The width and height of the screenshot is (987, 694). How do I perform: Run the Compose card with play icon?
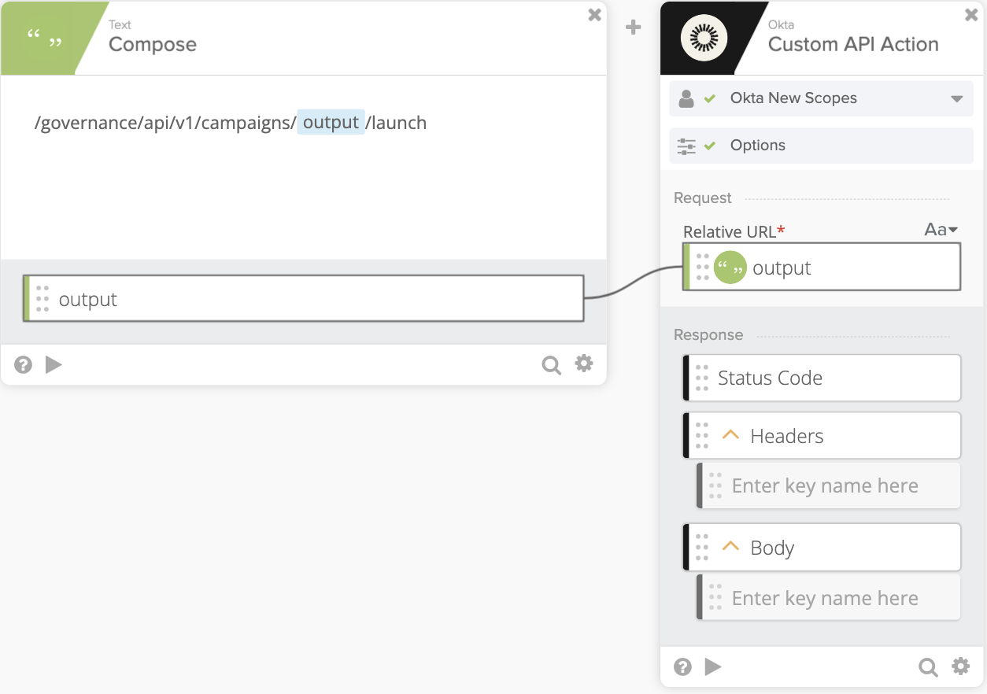[x=54, y=364]
